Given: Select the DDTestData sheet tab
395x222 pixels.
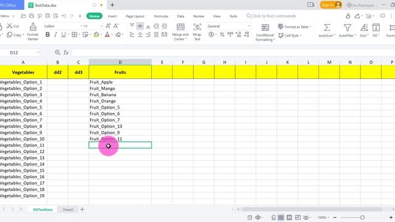Looking at the screenshot, I should pyautogui.click(x=43, y=210).
